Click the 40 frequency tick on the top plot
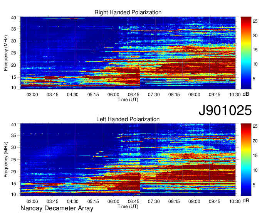 click(x=13, y=18)
